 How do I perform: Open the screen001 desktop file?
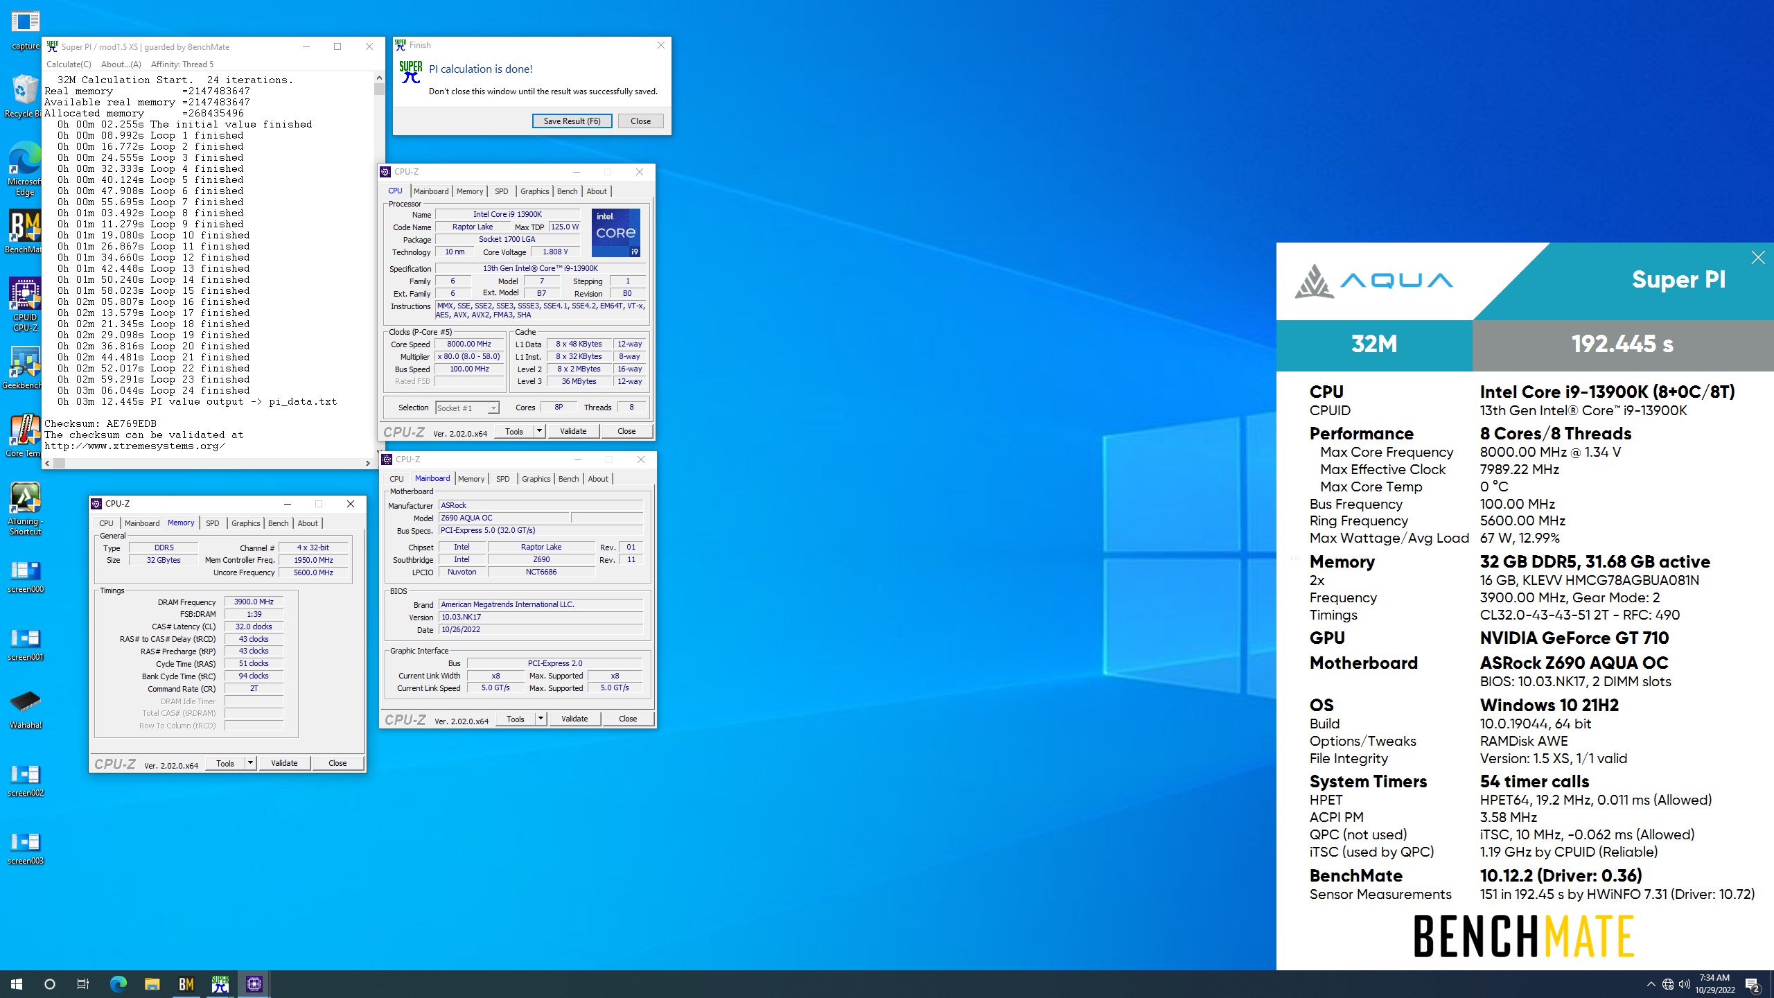(x=25, y=644)
